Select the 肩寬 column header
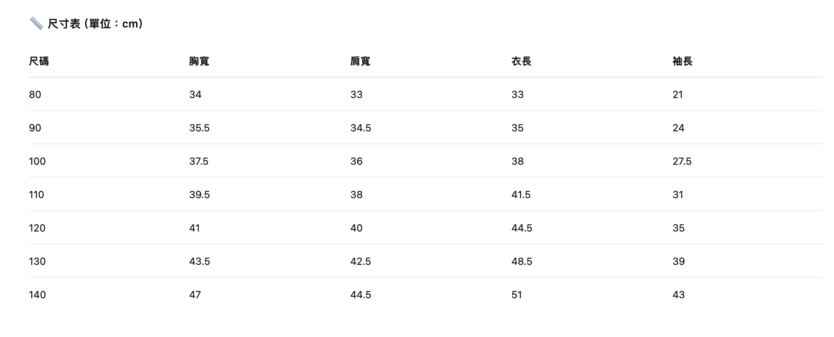The height and width of the screenshot is (337, 834). point(360,61)
